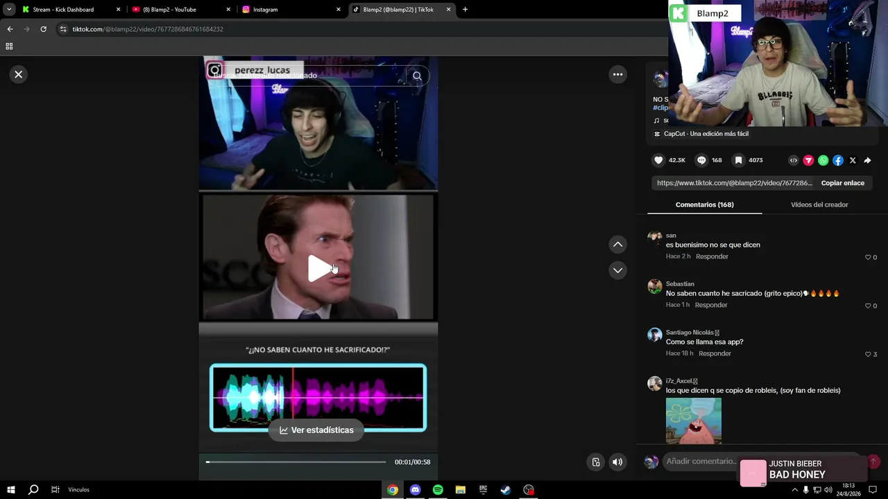The image size is (888, 499).
Task: Switch to the Instagram browser tab
Action: pos(291,10)
